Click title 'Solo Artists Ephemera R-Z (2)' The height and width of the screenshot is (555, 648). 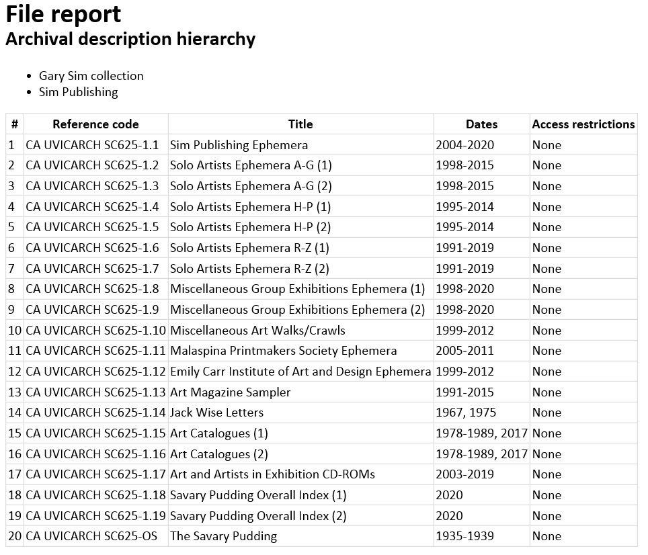(249, 268)
